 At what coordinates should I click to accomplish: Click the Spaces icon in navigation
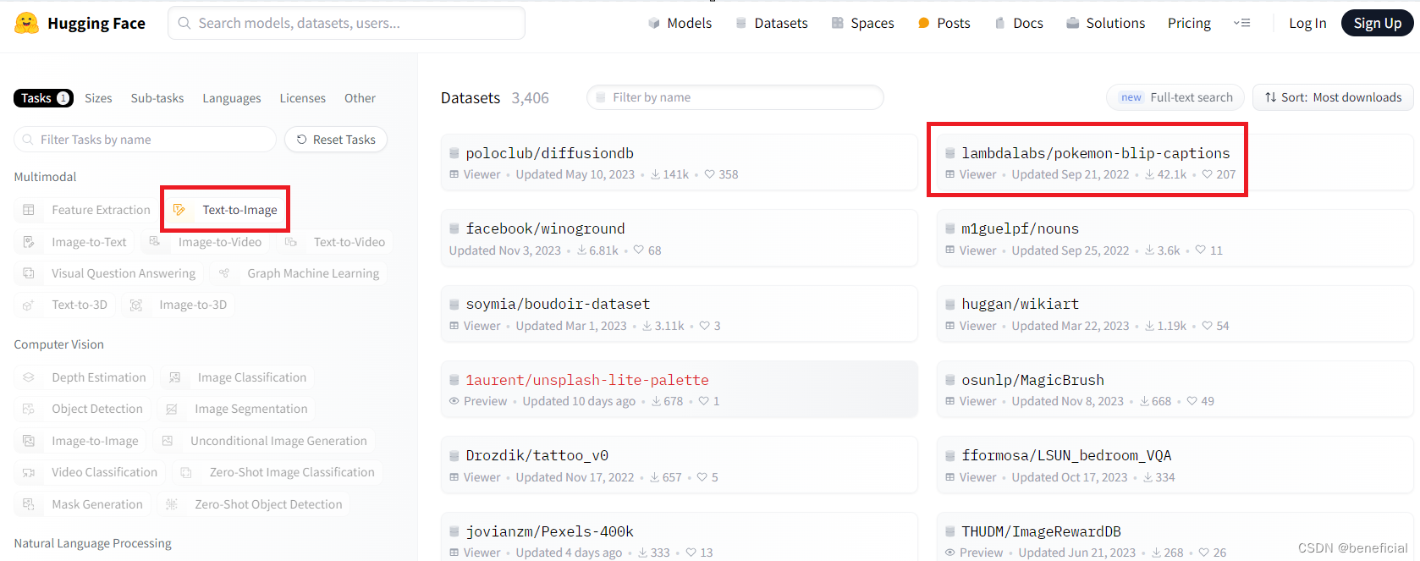[x=838, y=23]
